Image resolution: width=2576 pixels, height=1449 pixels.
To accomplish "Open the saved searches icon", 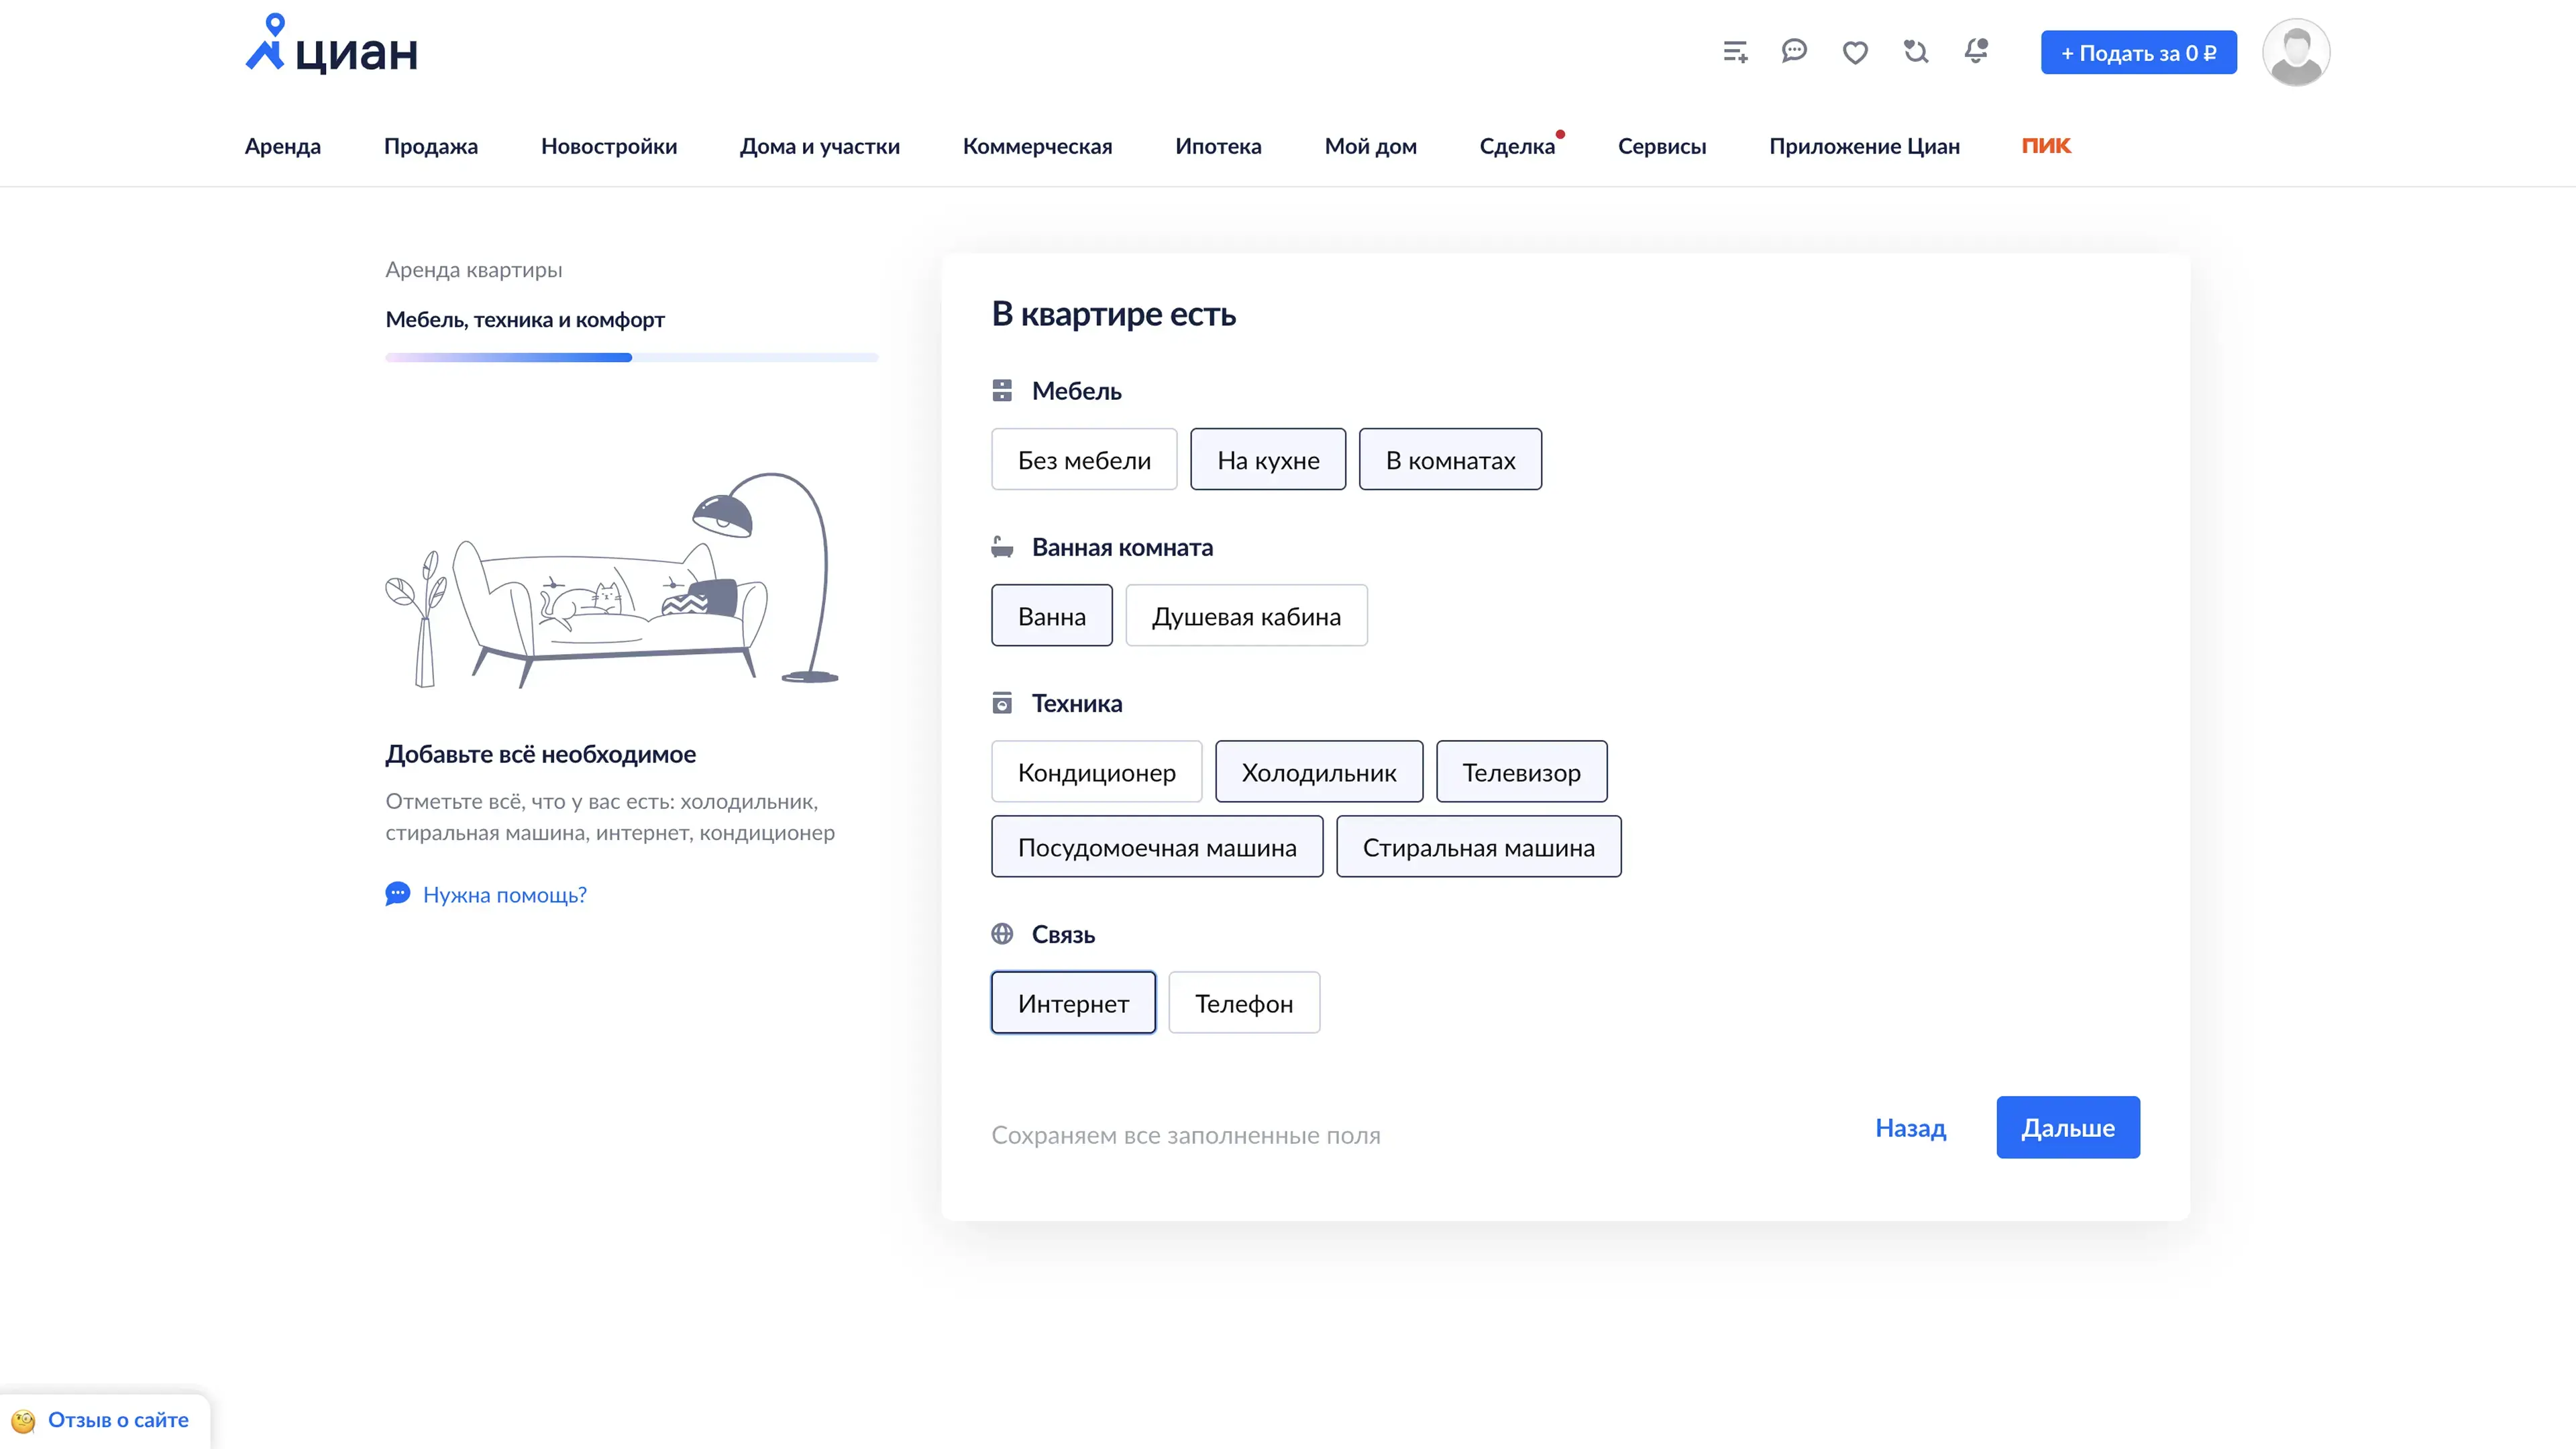I will click(x=1915, y=51).
